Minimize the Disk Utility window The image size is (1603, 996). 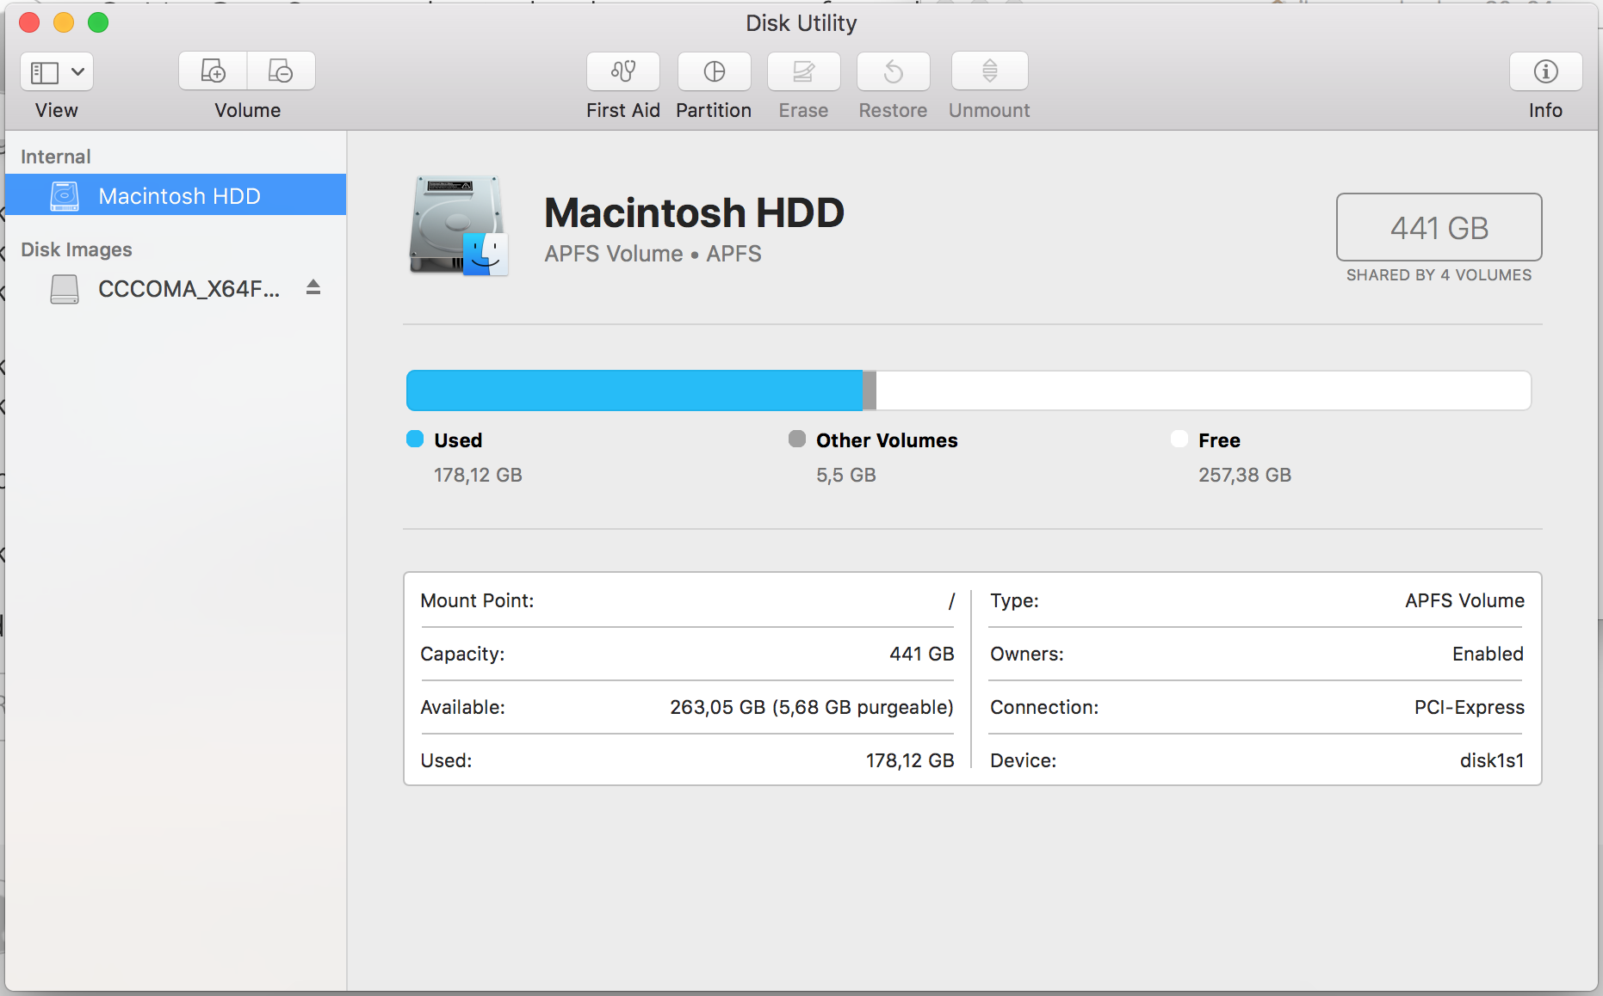[65, 22]
